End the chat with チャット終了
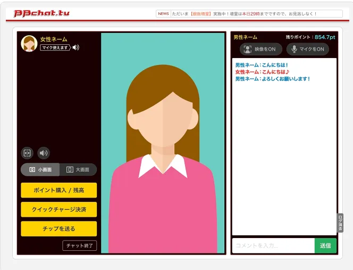 pos(79,246)
